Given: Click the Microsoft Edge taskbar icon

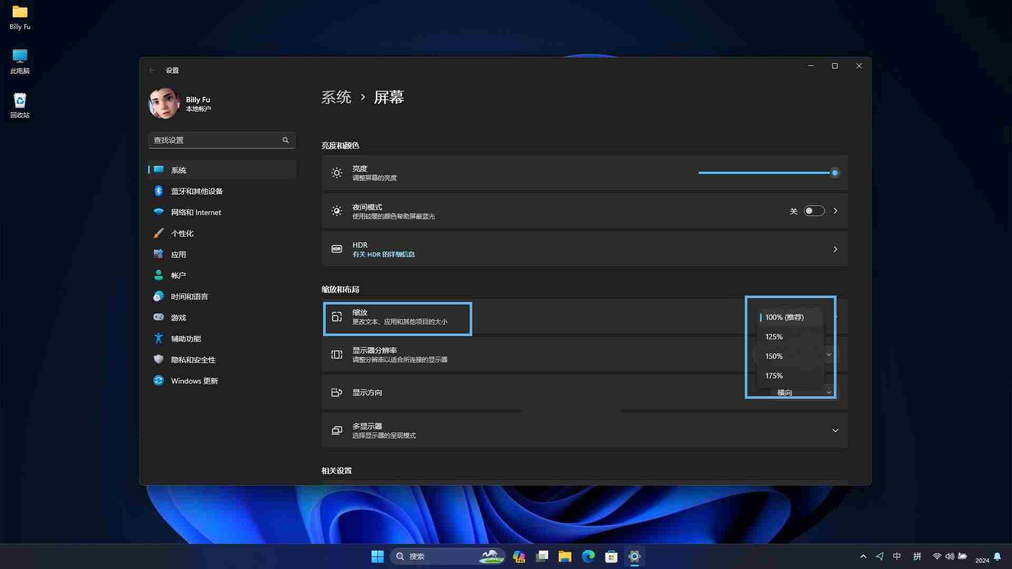Looking at the screenshot, I should (588, 556).
